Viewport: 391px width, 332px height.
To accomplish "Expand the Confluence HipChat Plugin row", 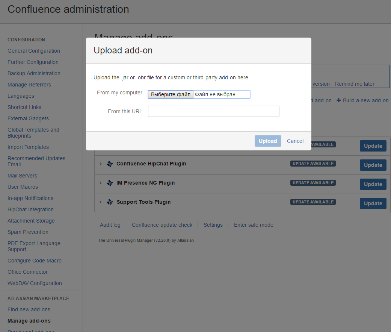I will coord(100,164).
